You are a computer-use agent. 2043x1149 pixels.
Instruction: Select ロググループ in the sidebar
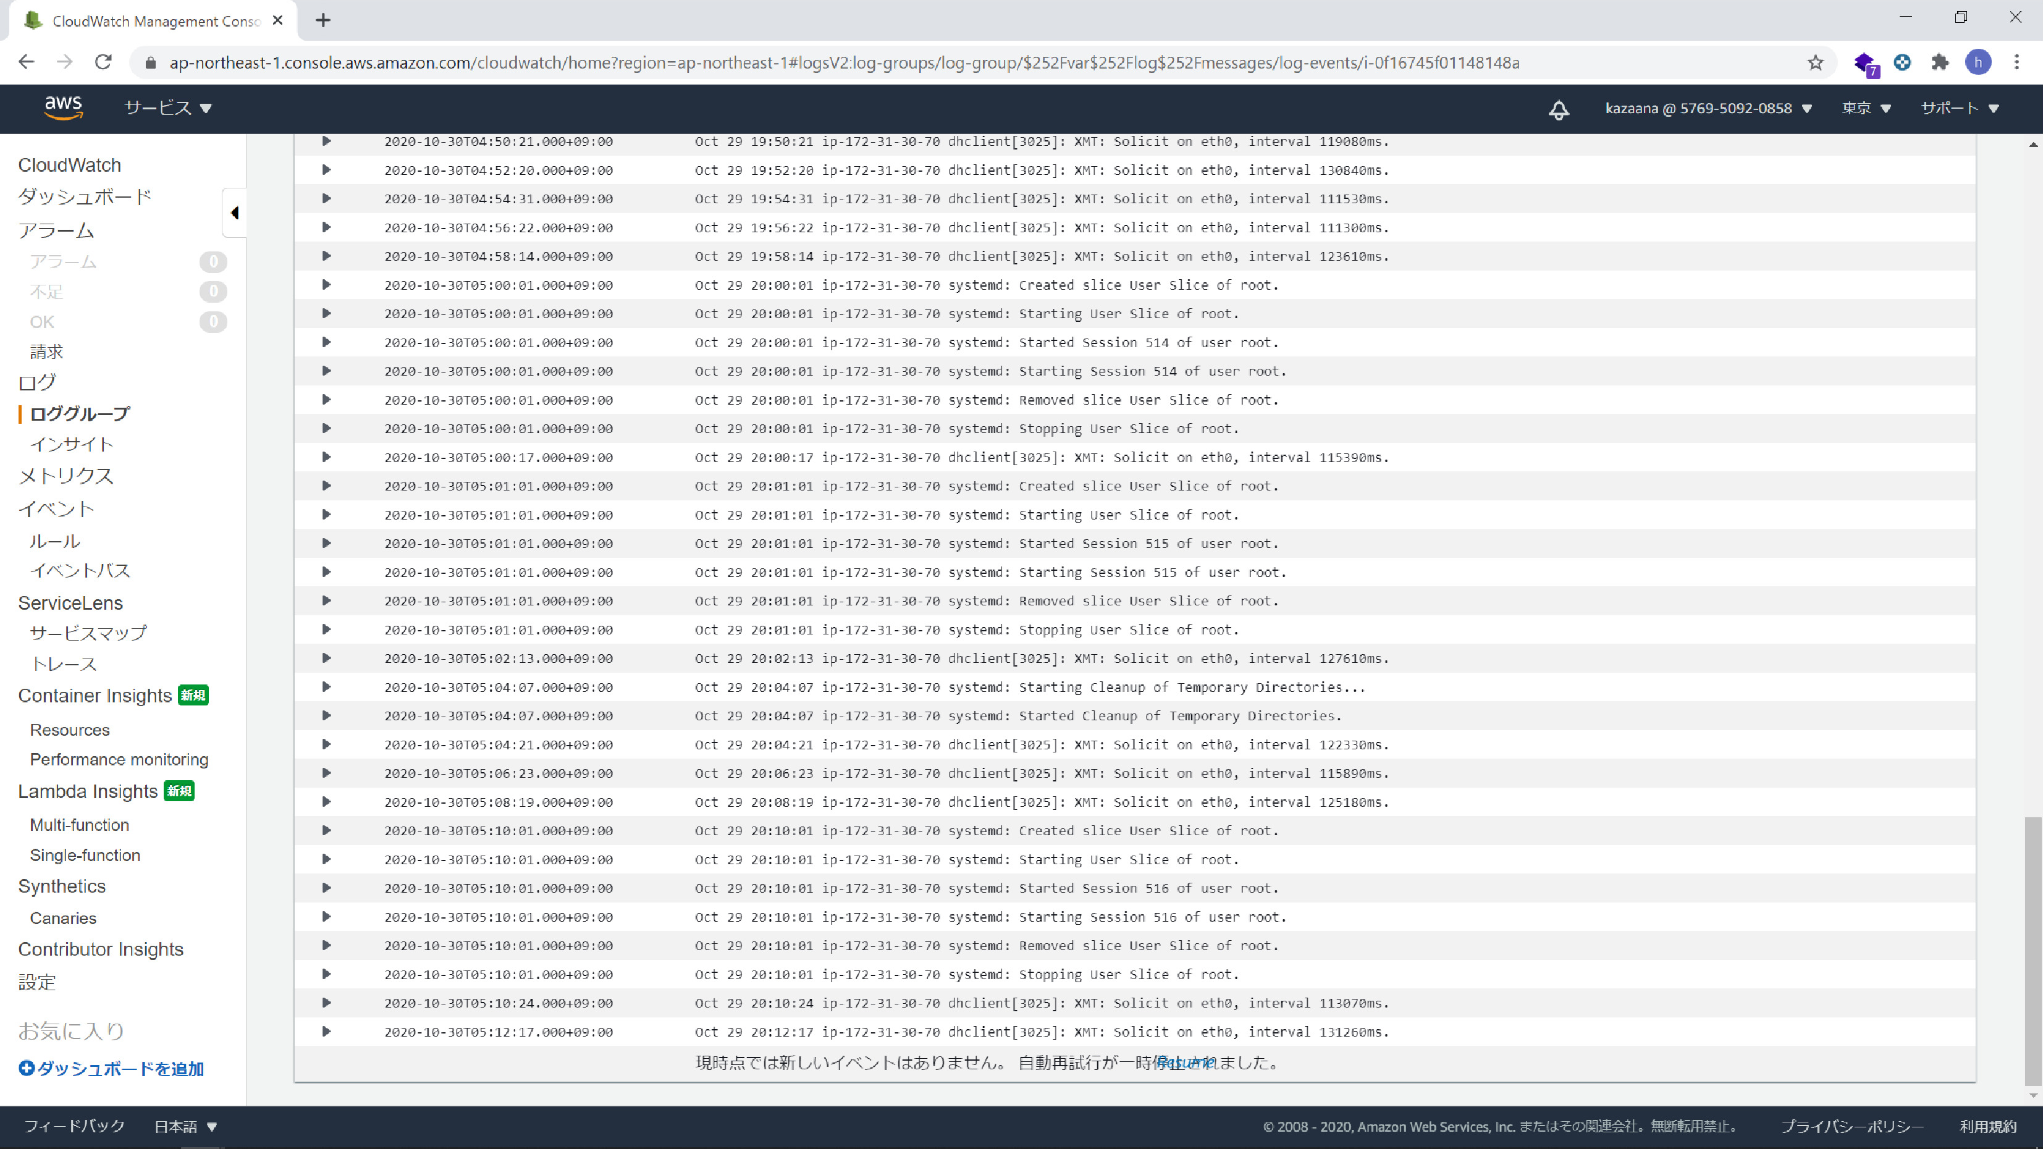(x=79, y=414)
